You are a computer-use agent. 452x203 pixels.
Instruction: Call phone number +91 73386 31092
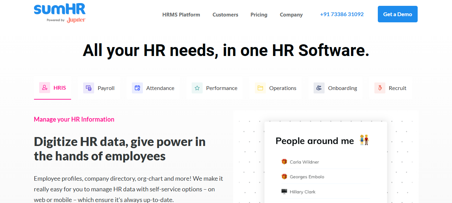coord(342,14)
